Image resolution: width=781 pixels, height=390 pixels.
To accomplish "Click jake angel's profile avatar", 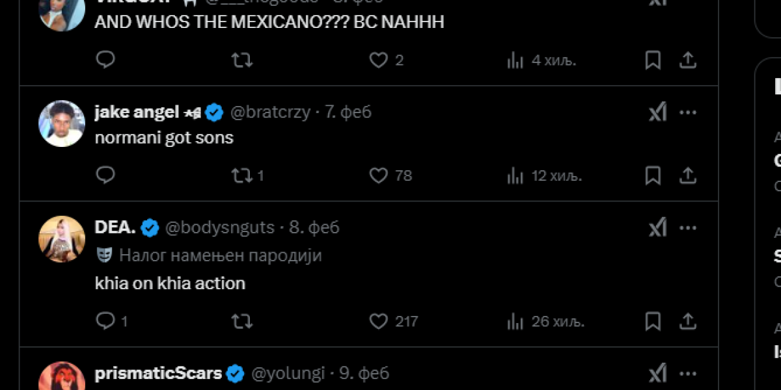I will 62,123.
